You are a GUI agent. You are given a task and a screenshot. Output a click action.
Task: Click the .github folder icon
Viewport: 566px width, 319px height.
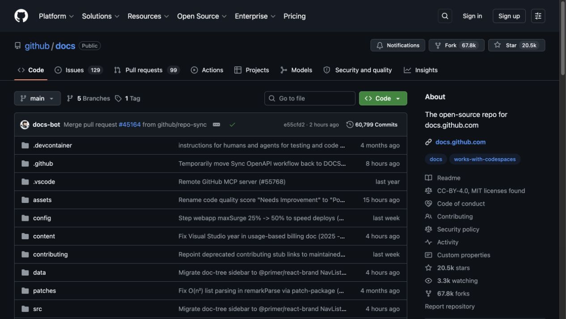[25, 164]
